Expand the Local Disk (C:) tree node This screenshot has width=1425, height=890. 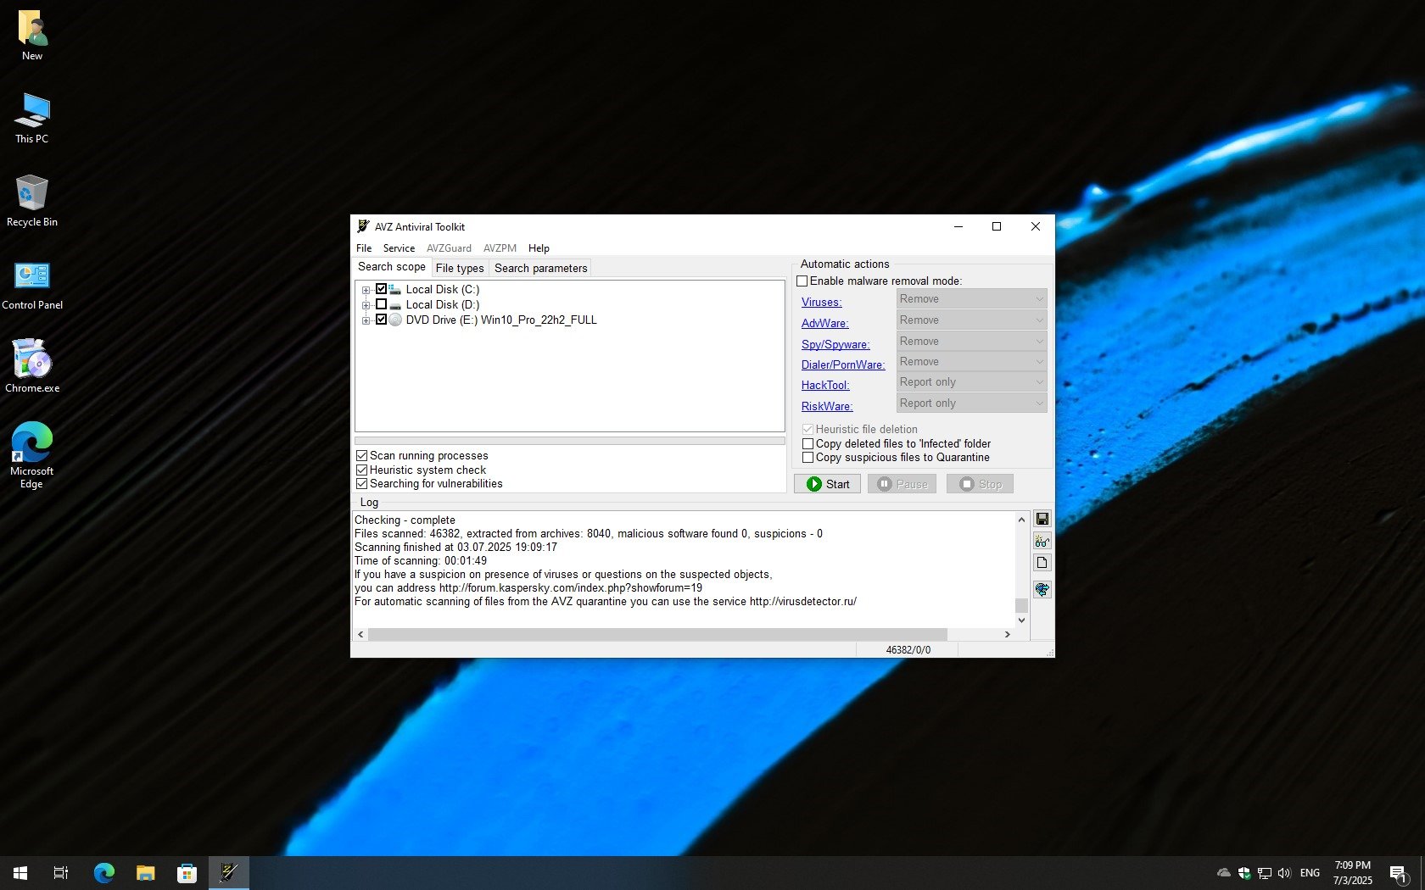[366, 290]
